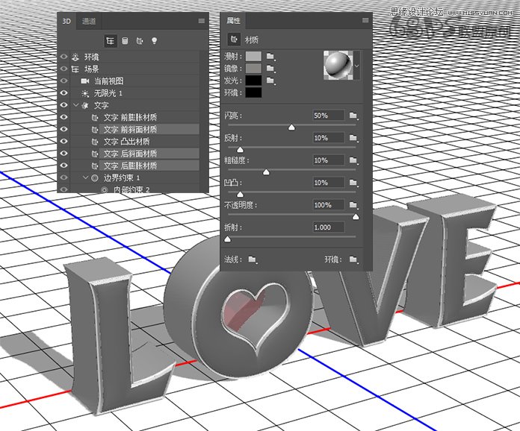Click the material sphere preview thumbnail
This screenshot has height=431, width=520.
point(338,65)
